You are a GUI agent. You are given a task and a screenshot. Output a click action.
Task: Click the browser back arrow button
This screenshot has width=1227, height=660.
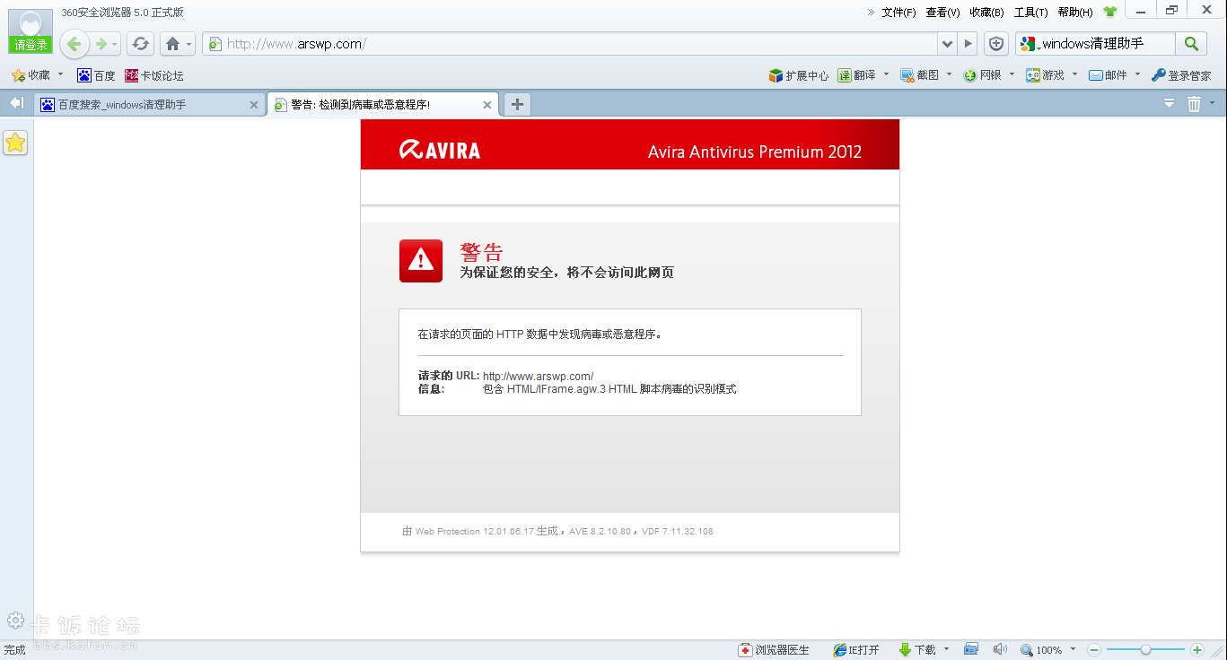[74, 44]
